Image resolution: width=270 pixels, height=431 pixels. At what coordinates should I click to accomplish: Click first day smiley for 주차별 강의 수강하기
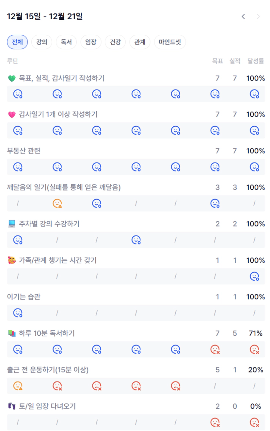point(18,240)
